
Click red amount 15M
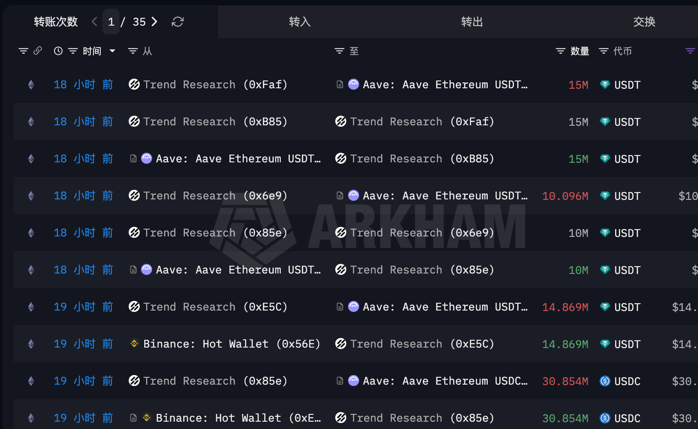point(578,85)
